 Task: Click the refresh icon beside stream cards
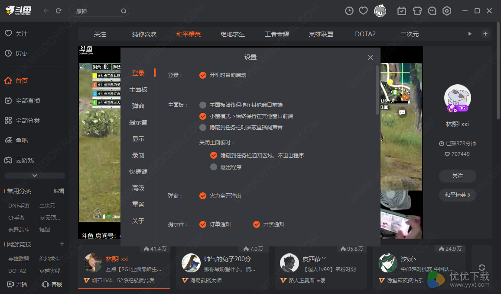(x=482, y=268)
